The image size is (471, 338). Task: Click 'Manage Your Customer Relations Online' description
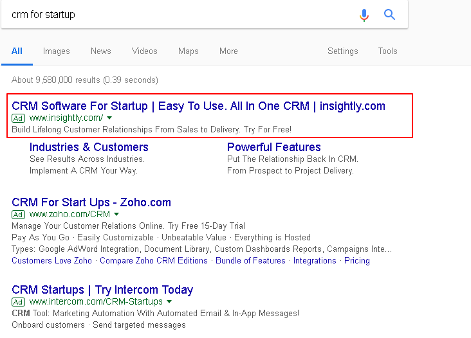coord(128,226)
